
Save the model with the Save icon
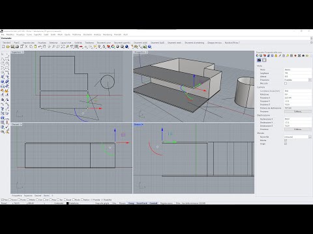coord(12,47)
